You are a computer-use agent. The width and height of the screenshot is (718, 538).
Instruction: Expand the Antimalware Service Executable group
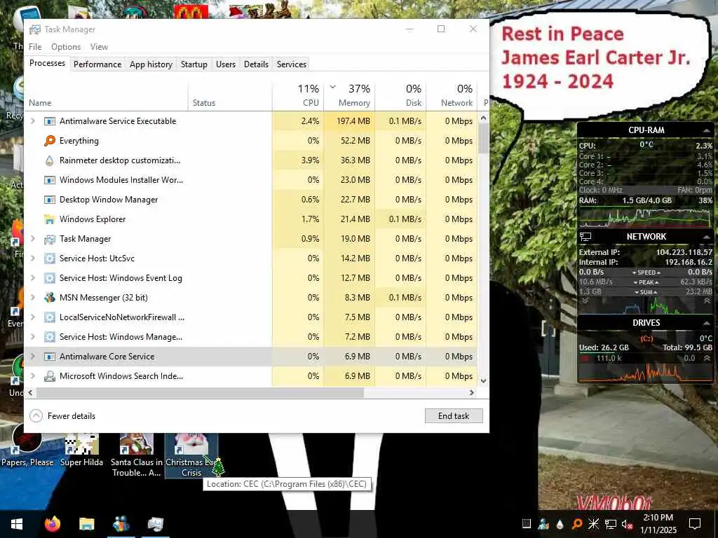[x=32, y=121]
